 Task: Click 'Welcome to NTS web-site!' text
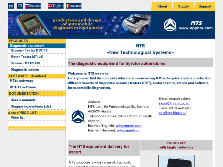(x=89, y=74)
